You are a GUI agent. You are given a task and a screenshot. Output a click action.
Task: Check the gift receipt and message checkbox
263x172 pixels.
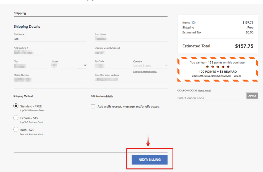click(x=93, y=106)
